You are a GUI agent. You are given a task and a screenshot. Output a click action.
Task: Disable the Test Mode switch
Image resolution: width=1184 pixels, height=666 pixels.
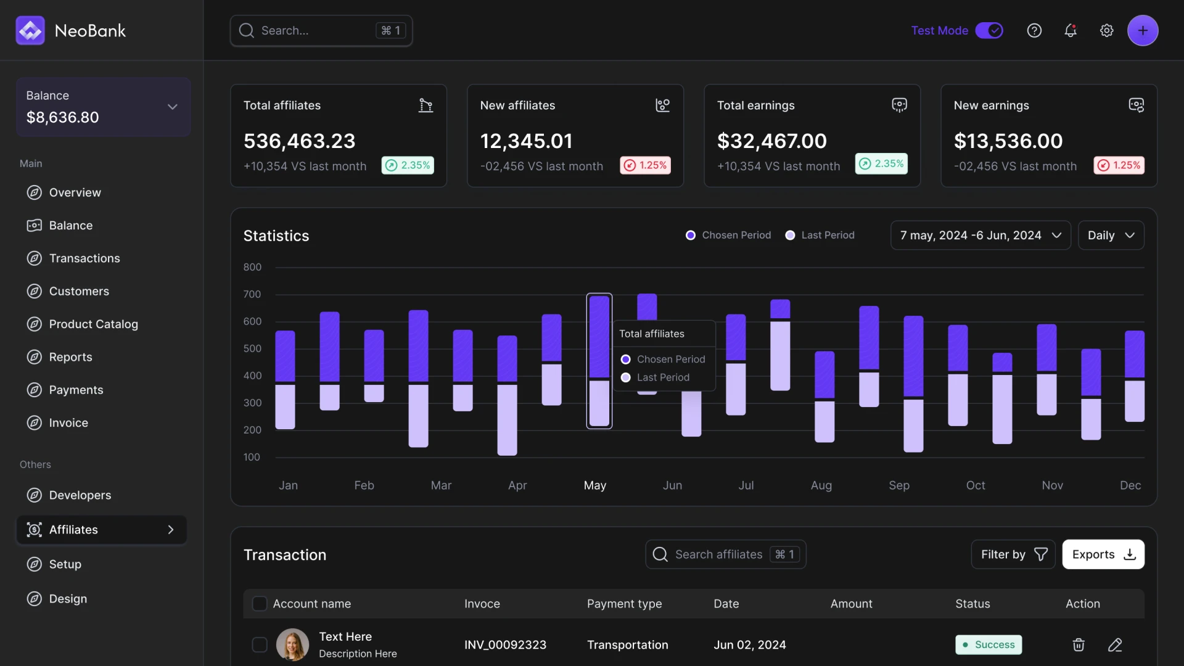(989, 30)
